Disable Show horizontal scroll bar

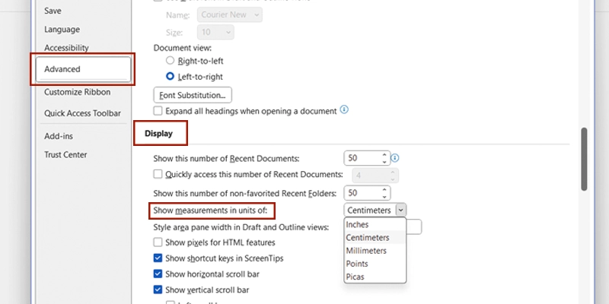[158, 274]
